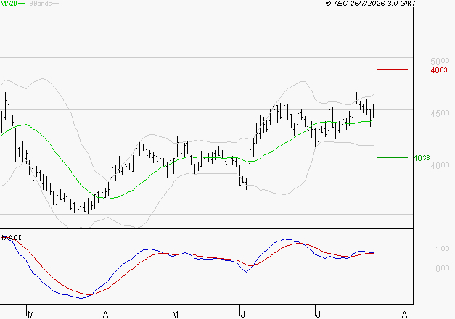Click the last A month marker

click(x=404, y=315)
